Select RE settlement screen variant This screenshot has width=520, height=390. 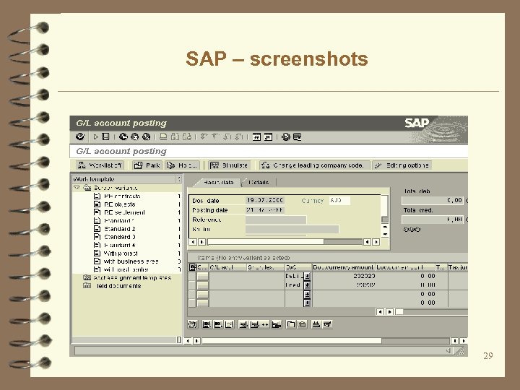coord(124,212)
